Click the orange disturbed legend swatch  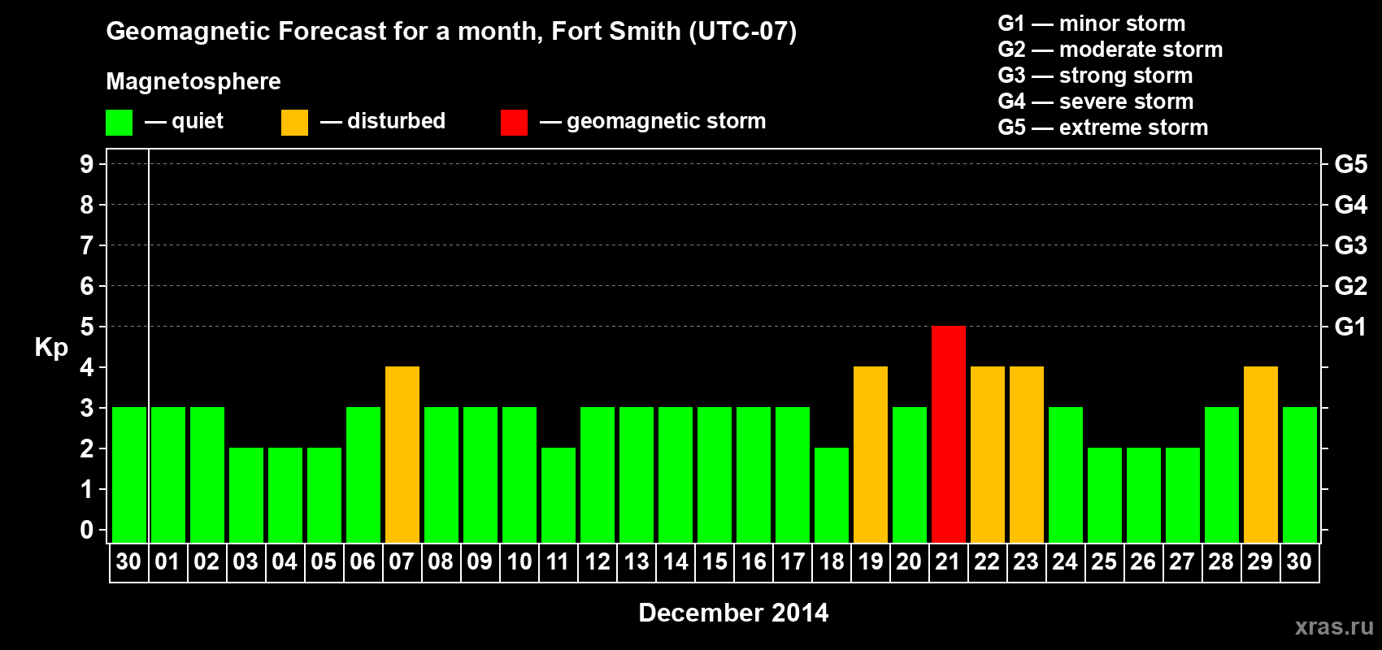pos(294,123)
